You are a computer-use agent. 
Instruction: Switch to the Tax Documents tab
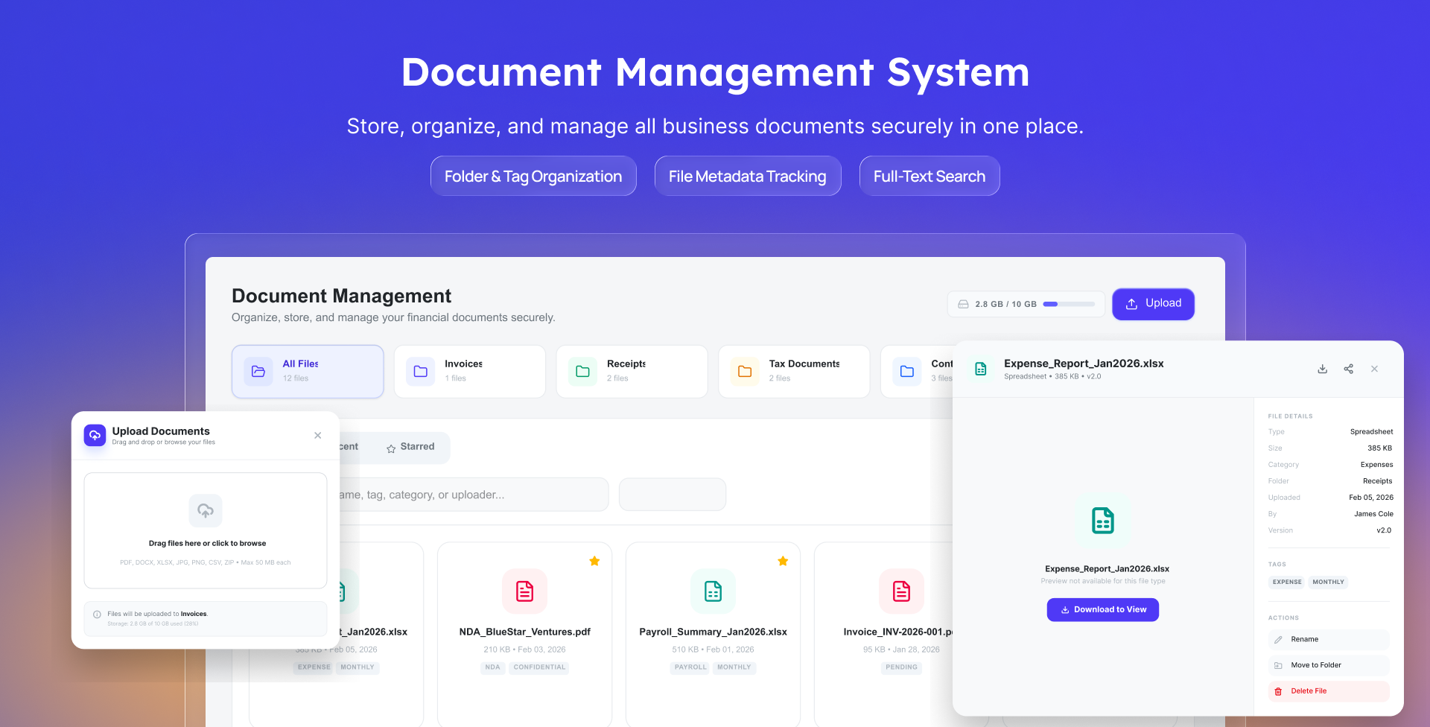pos(794,371)
